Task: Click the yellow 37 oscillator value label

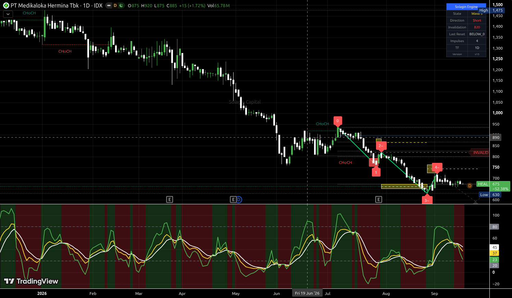Action: coord(495,253)
